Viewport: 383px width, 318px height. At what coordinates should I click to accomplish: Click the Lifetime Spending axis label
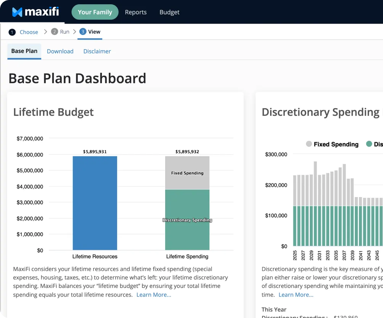(x=187, y=257)
